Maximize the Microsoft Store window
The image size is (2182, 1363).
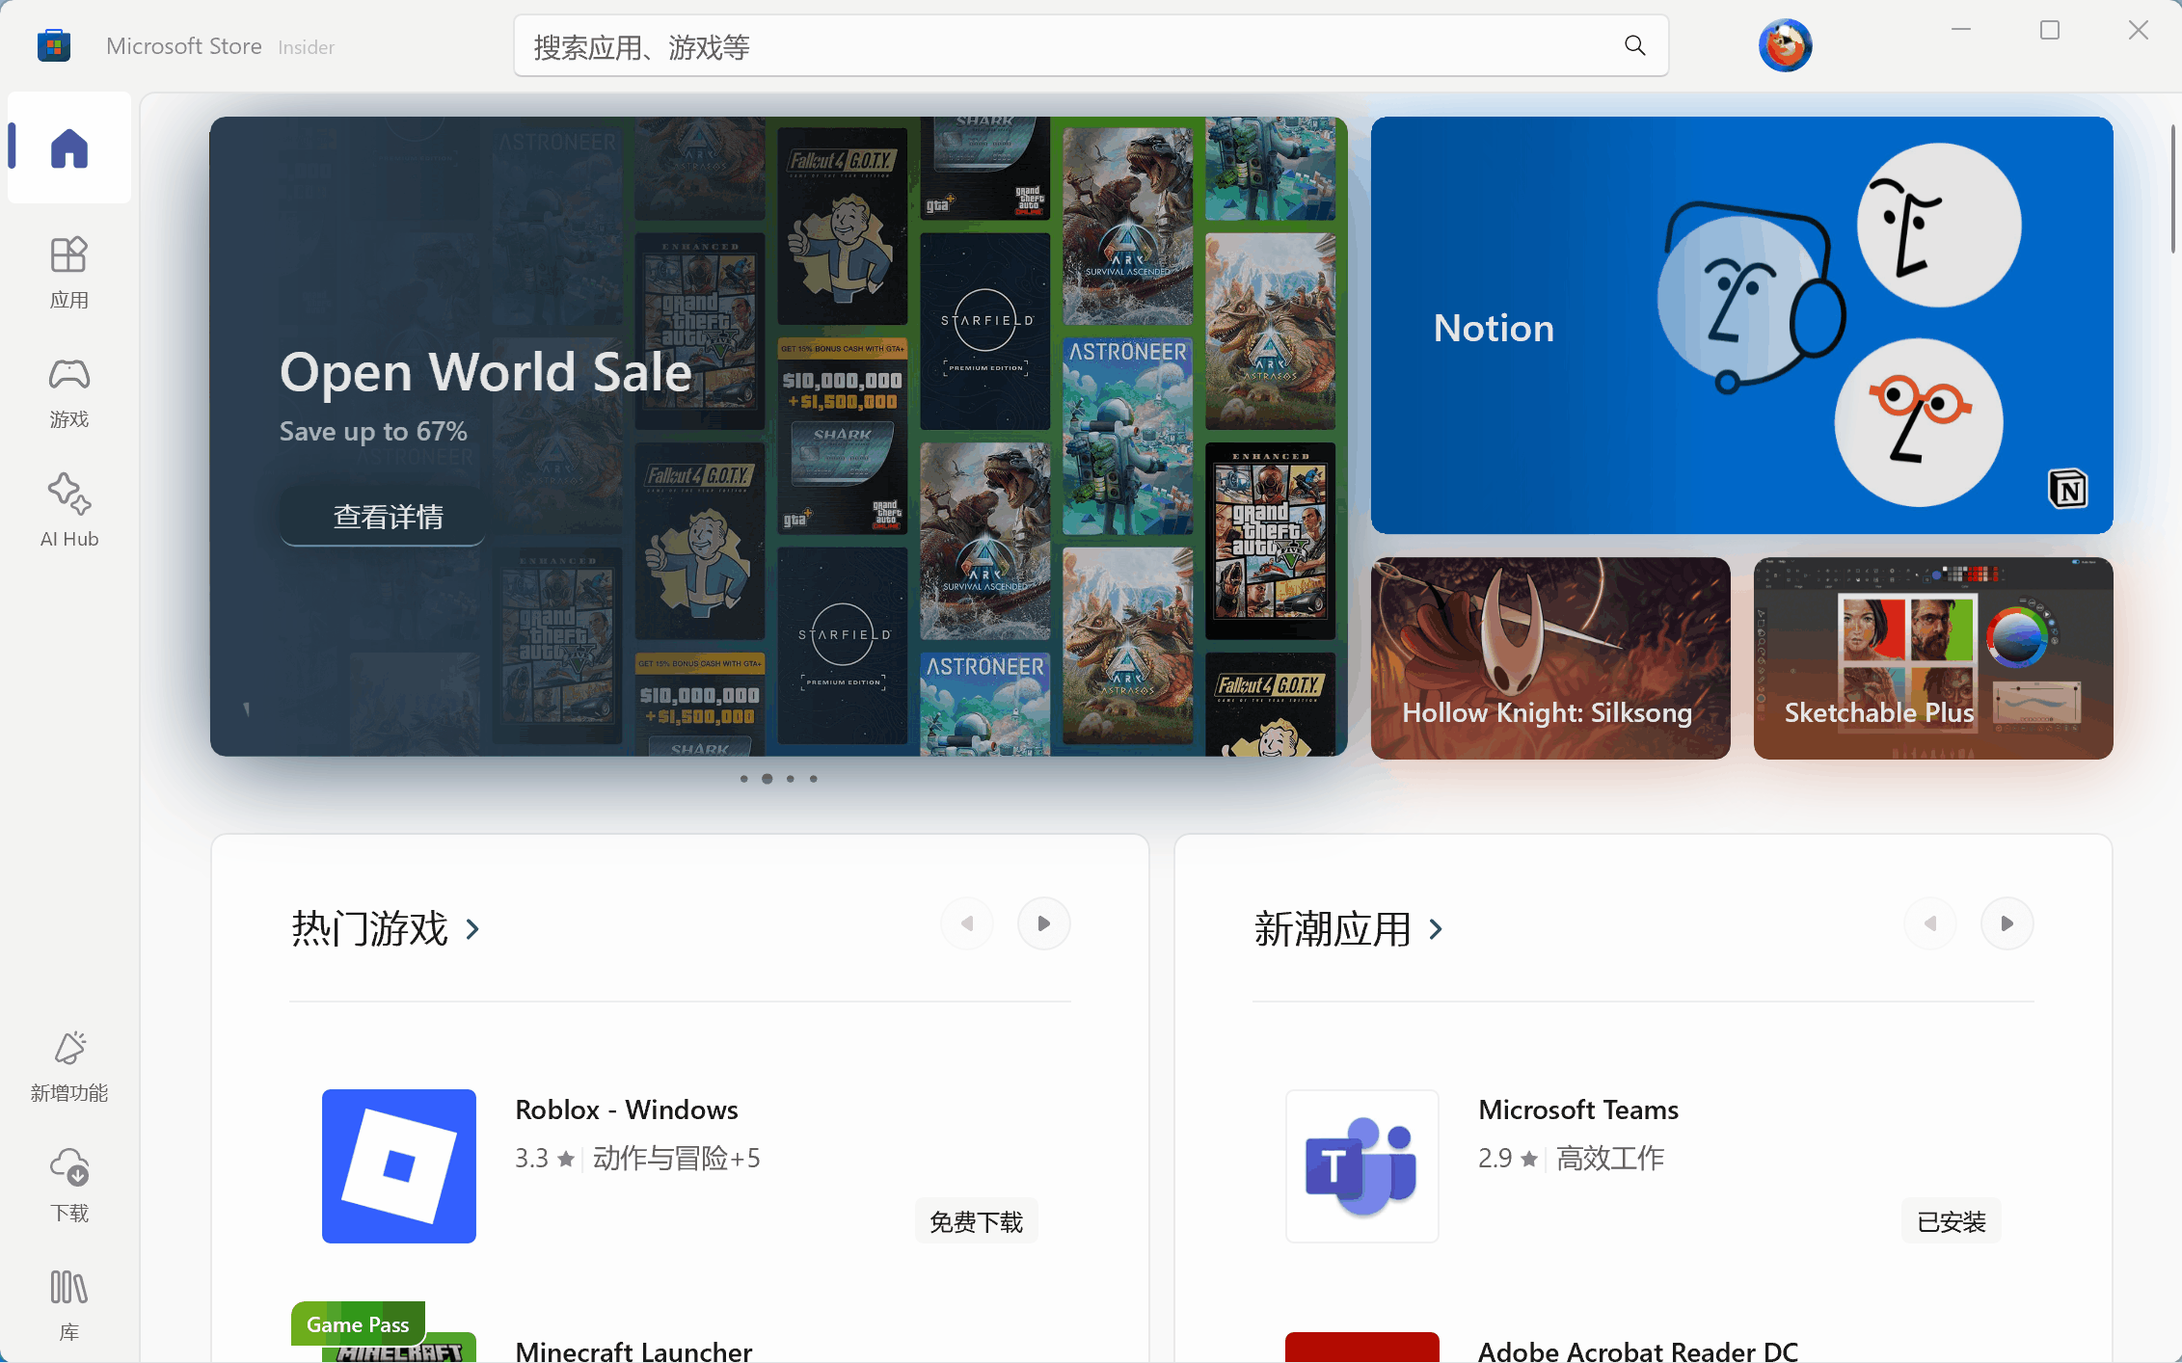coord(2050,30)
